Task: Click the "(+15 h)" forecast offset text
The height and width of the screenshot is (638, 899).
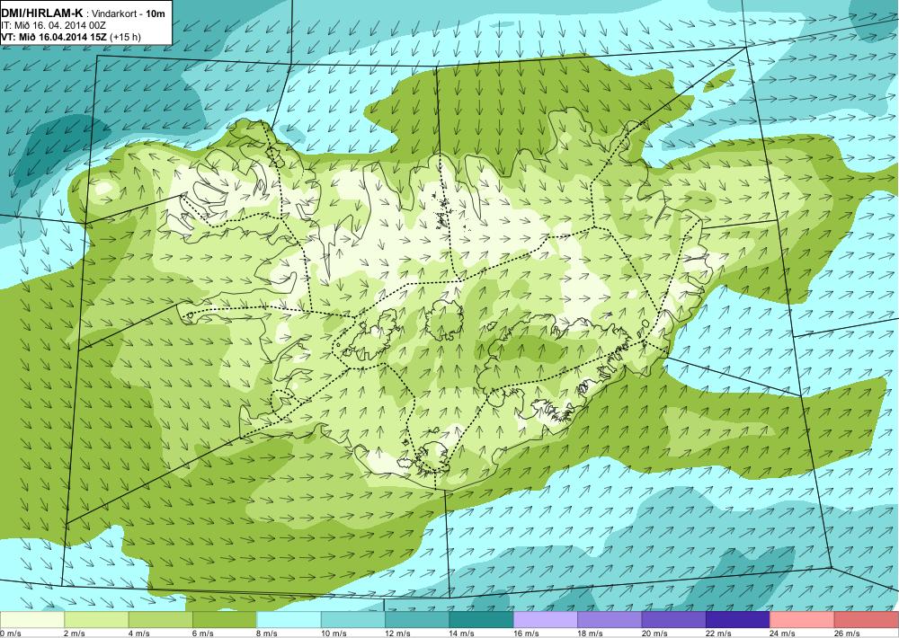Action: point(126,37)
